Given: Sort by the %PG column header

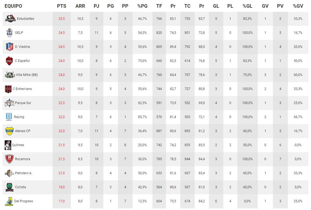Looking at the screenshot, I should pos(143,6).
